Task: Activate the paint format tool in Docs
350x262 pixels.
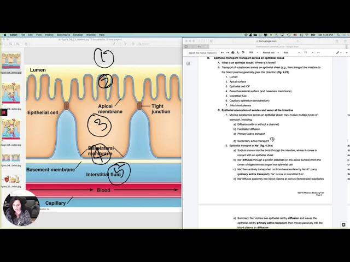Action: point(243,53)
